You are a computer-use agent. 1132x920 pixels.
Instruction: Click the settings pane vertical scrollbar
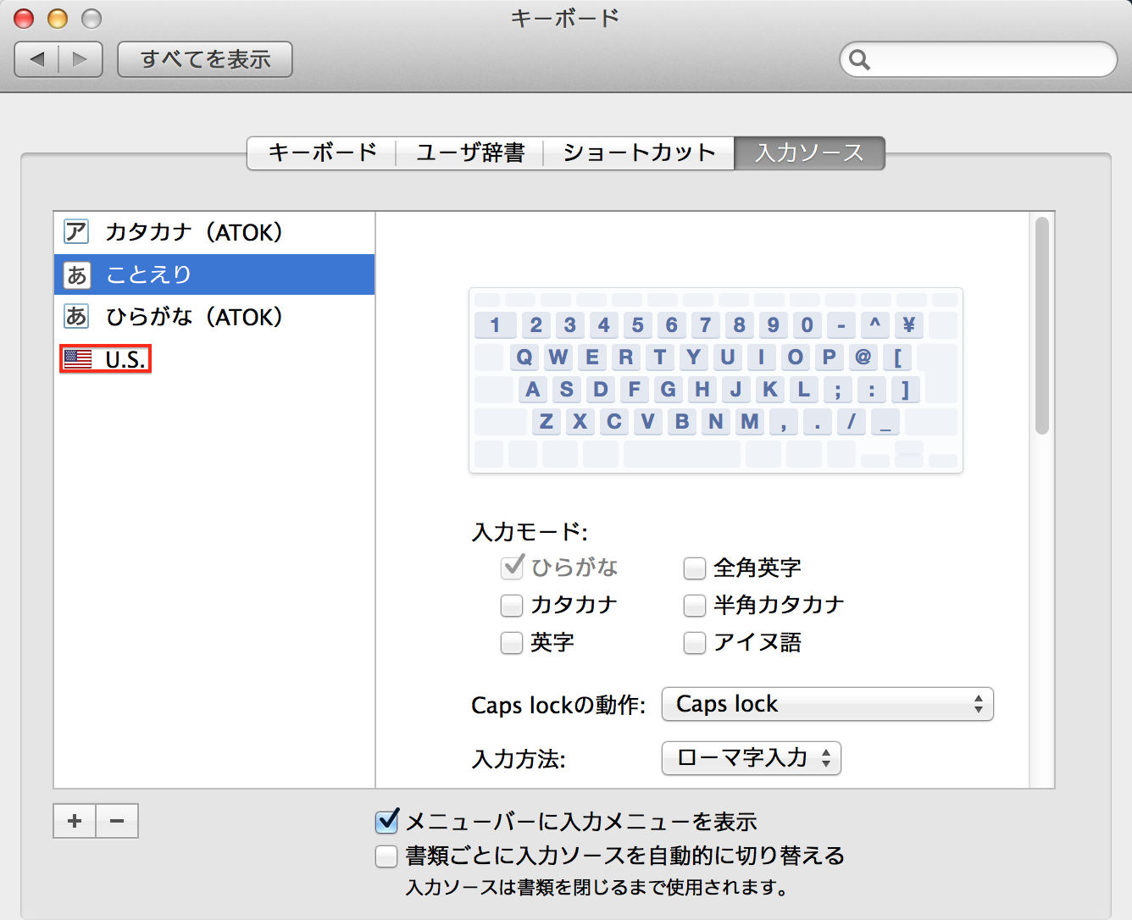[x=1042, y=326]
